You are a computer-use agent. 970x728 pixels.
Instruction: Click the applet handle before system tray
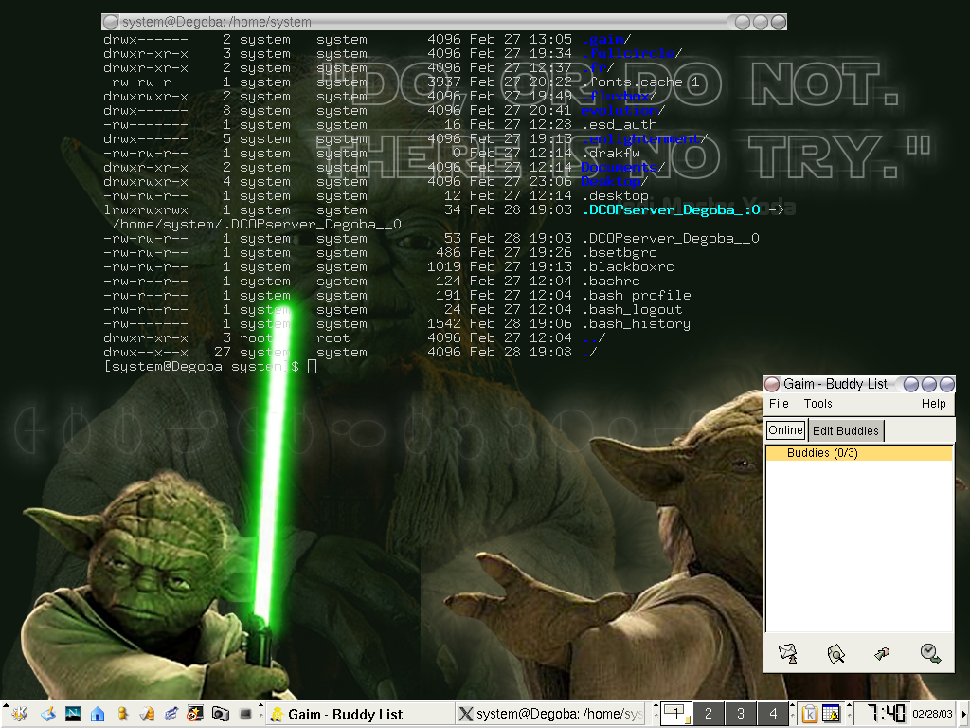pyautogui.click(x=793, y=714)
